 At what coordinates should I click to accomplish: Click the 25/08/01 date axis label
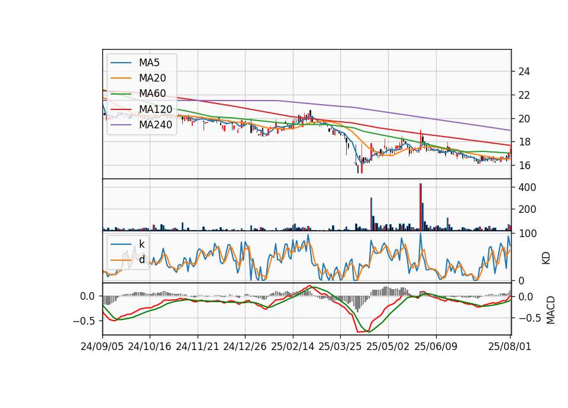coord(509,347)
